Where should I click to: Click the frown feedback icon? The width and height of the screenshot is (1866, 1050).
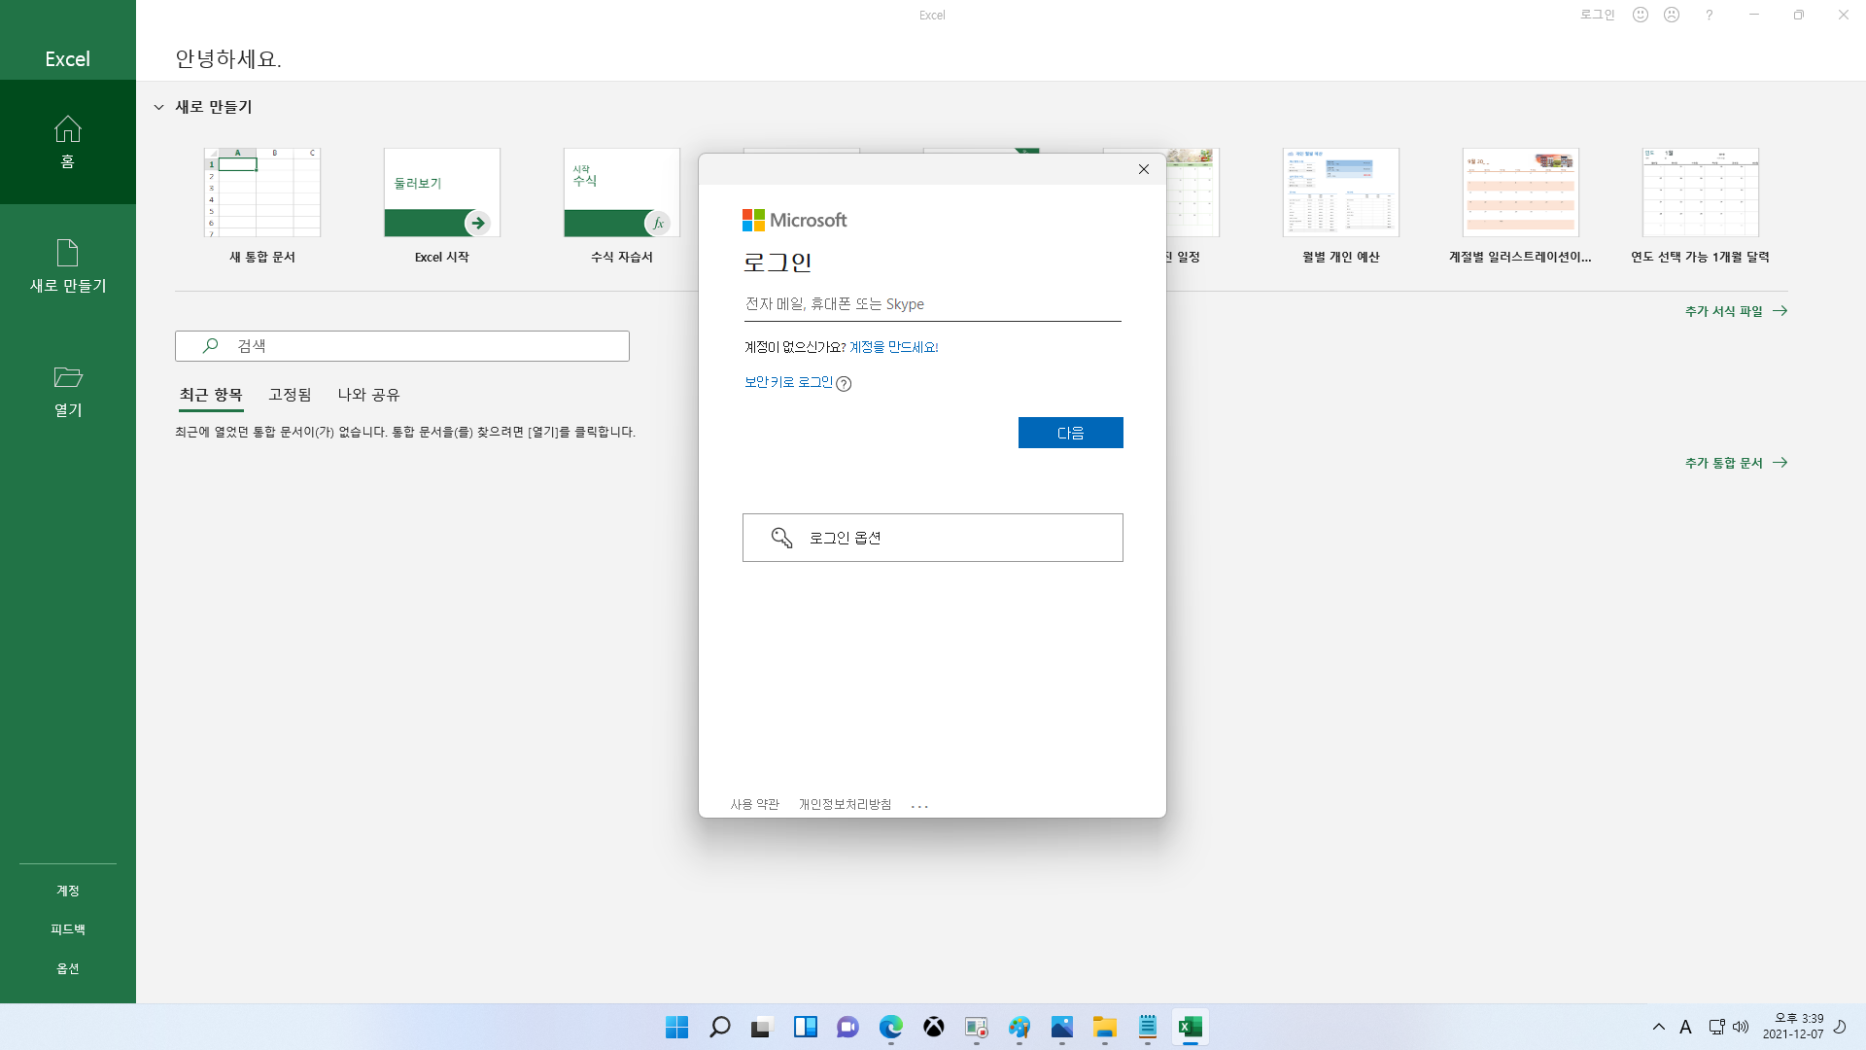[1672, 15]
